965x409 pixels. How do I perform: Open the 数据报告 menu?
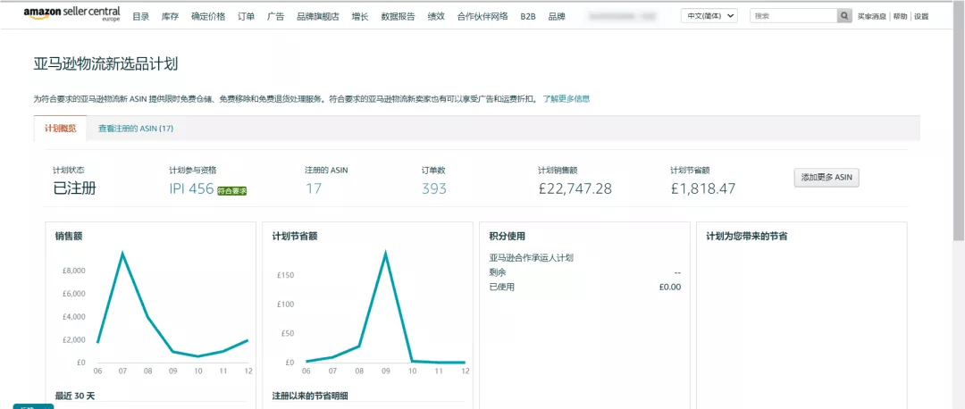(398, 17)
